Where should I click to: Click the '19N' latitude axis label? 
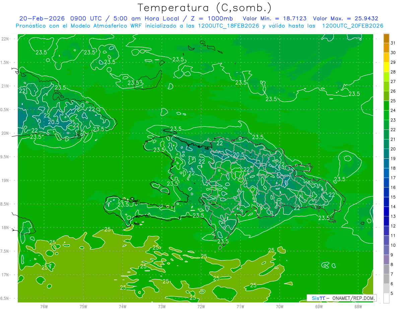coord(5,180)
